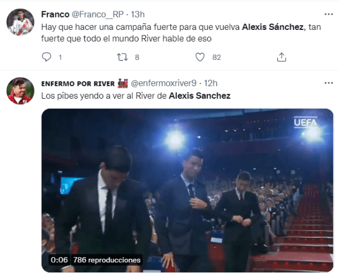Click the 'Los pibes yendo' tweet text
The image size is (339, 274).
[x=136, y=96]
